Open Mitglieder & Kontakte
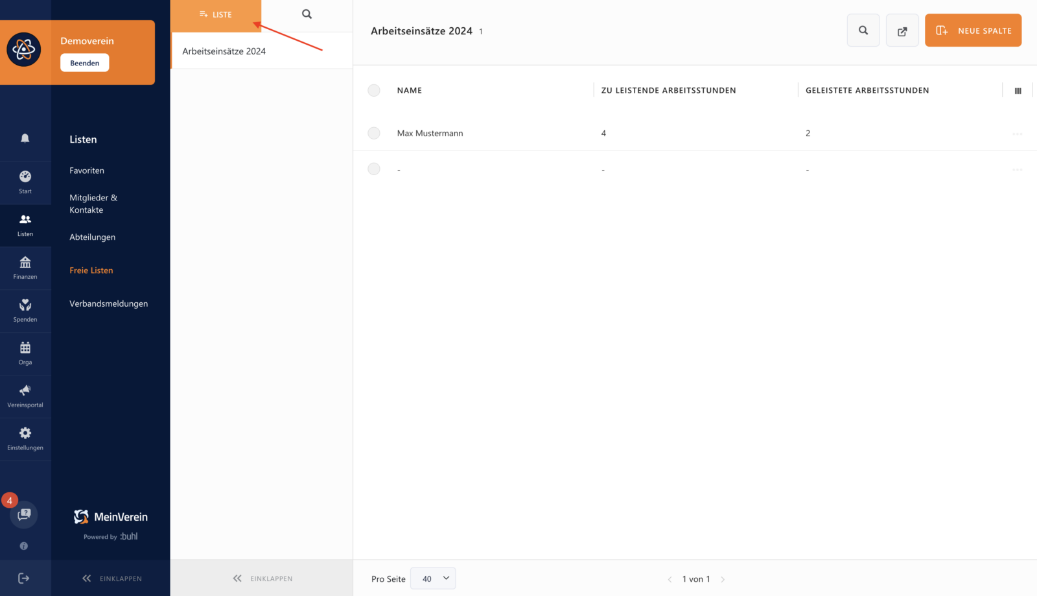Viewport: 1037px width, 596px height. pos(93,204)
